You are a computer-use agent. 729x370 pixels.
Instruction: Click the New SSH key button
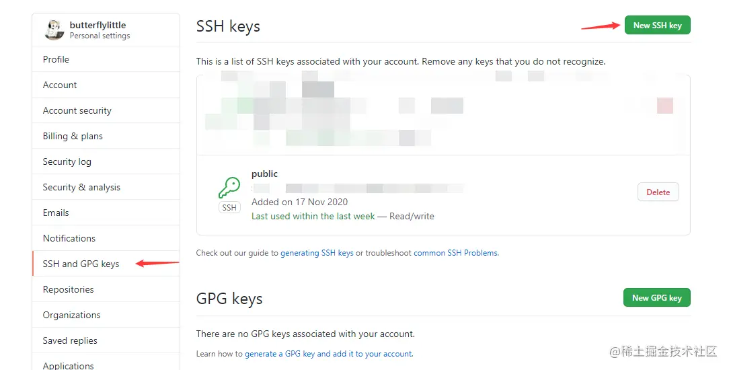click(x=657, y=25)
